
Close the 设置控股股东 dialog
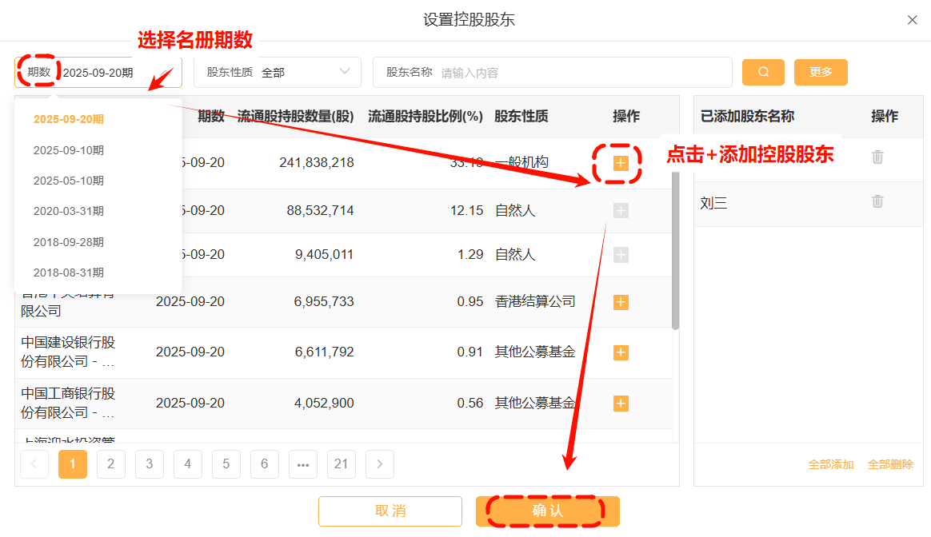tap(912, 20)
